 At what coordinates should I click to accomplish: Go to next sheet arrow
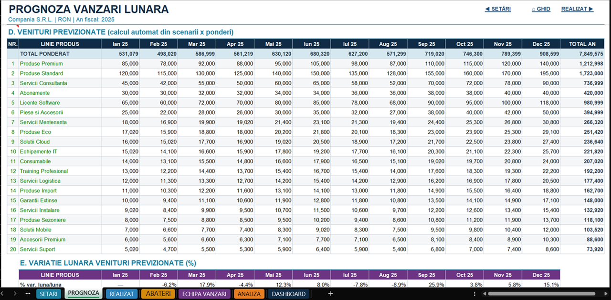coord(15,294)
